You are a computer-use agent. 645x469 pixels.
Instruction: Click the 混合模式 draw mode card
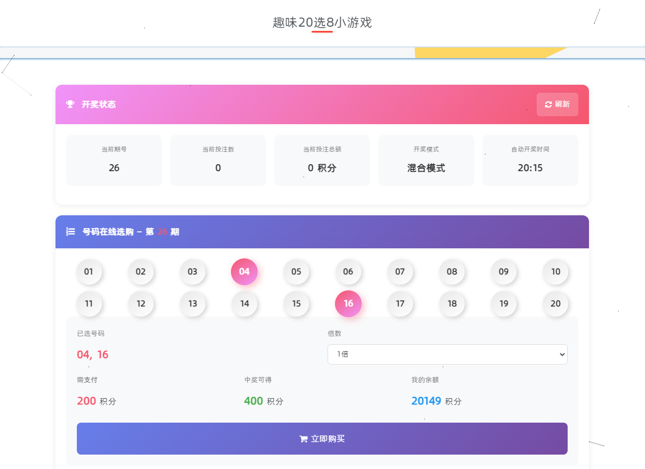[x=426, y=160]
